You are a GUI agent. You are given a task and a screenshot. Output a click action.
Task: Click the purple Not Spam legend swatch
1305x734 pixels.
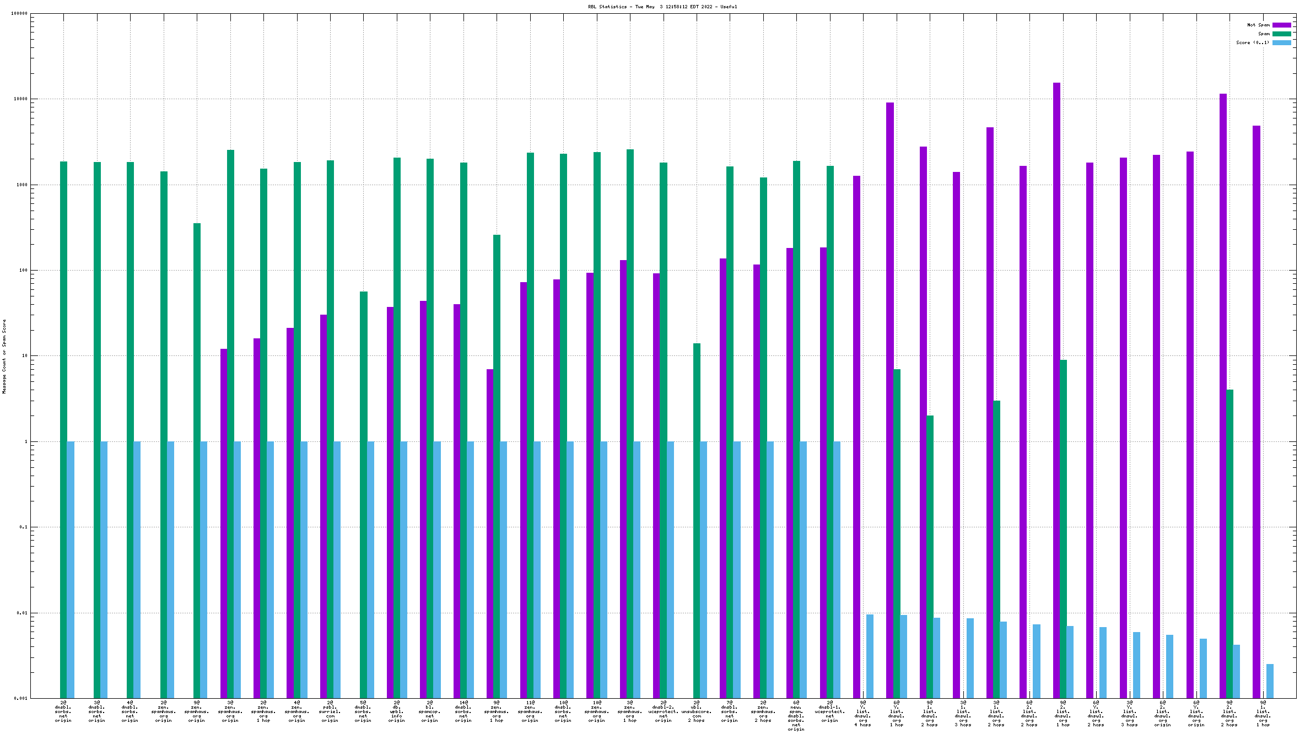1281,25
